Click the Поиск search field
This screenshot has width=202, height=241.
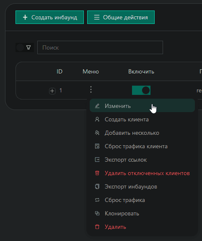(x=100, y=47)
